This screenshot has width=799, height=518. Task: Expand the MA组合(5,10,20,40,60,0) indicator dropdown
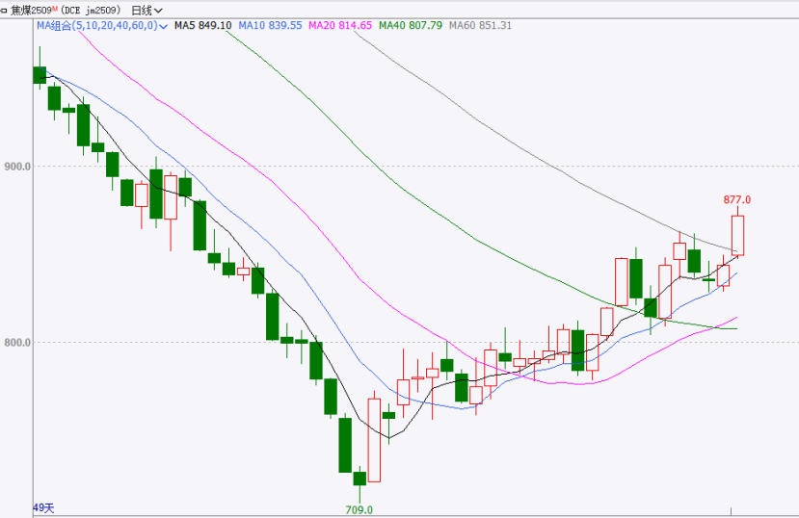[x=102, y=25]
